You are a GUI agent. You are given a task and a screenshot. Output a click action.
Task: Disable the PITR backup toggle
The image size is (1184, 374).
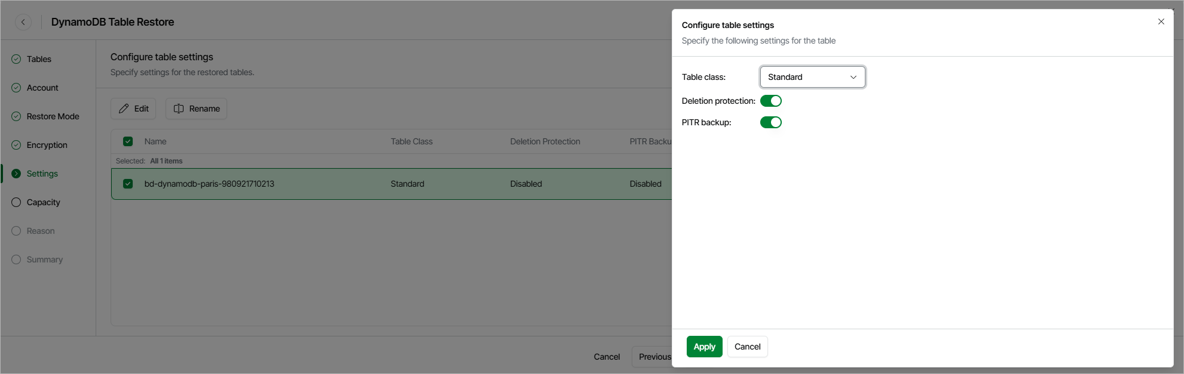click(770, 122)
